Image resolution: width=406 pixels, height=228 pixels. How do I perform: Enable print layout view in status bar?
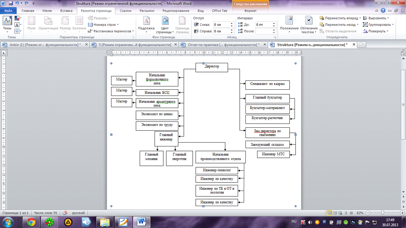click(329, 213)
